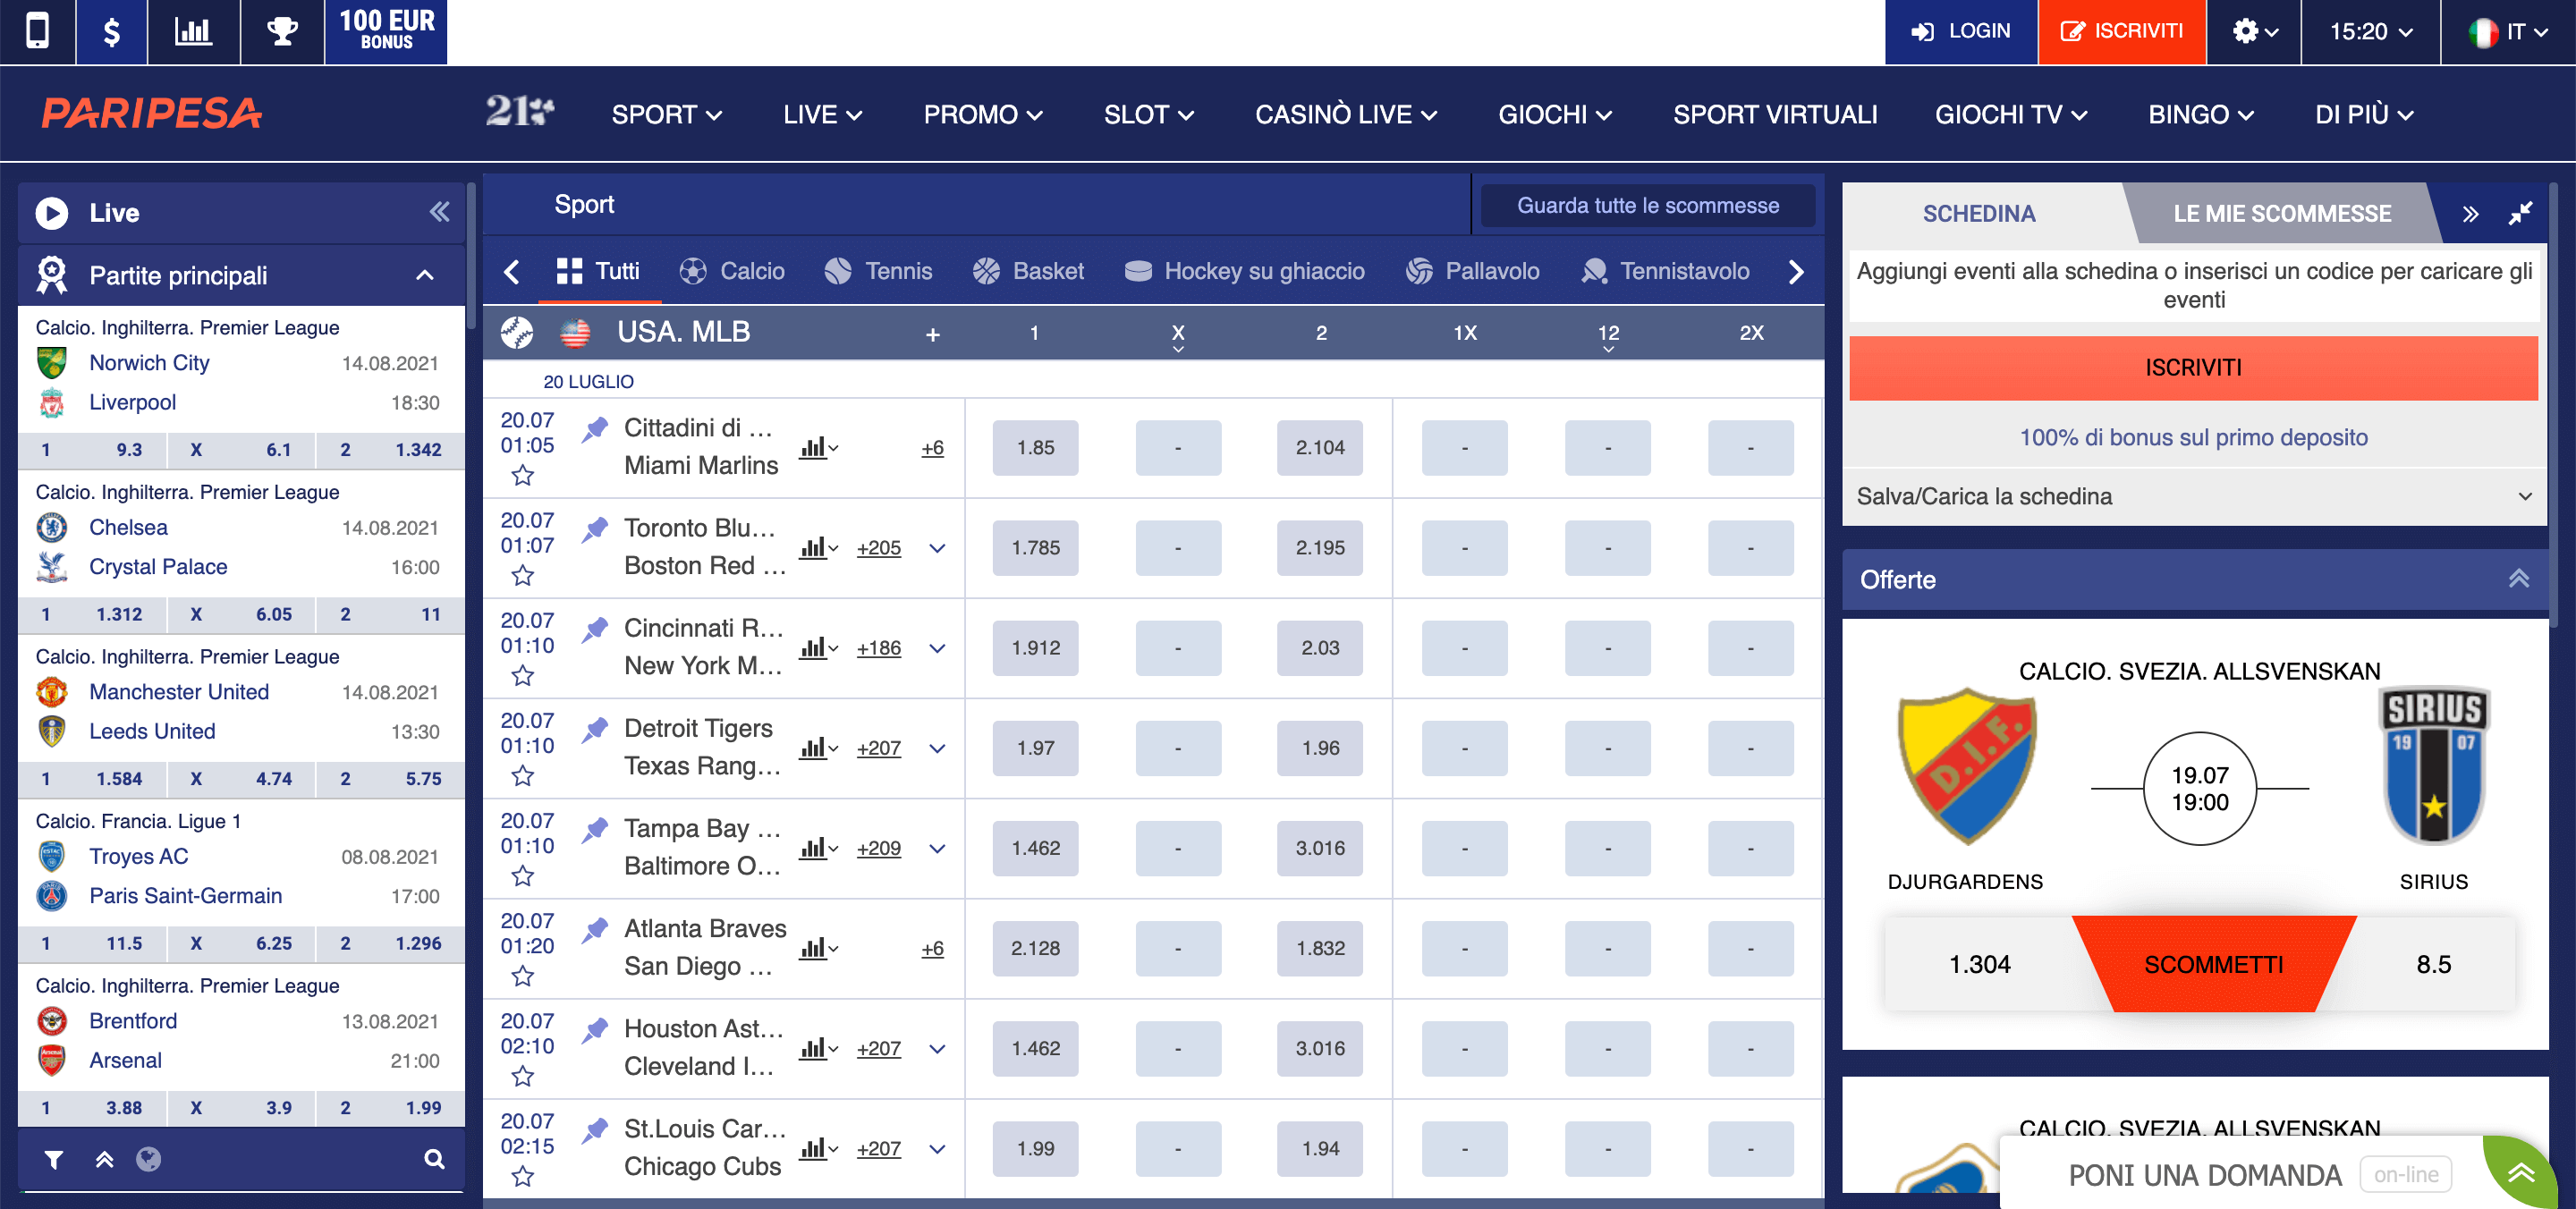The width and height of the screenshot is (2576, 1209).
Task: Switch to LE MIE SCOMMESSE tab
Action: pyautogui.click(x=2281, y=213)
